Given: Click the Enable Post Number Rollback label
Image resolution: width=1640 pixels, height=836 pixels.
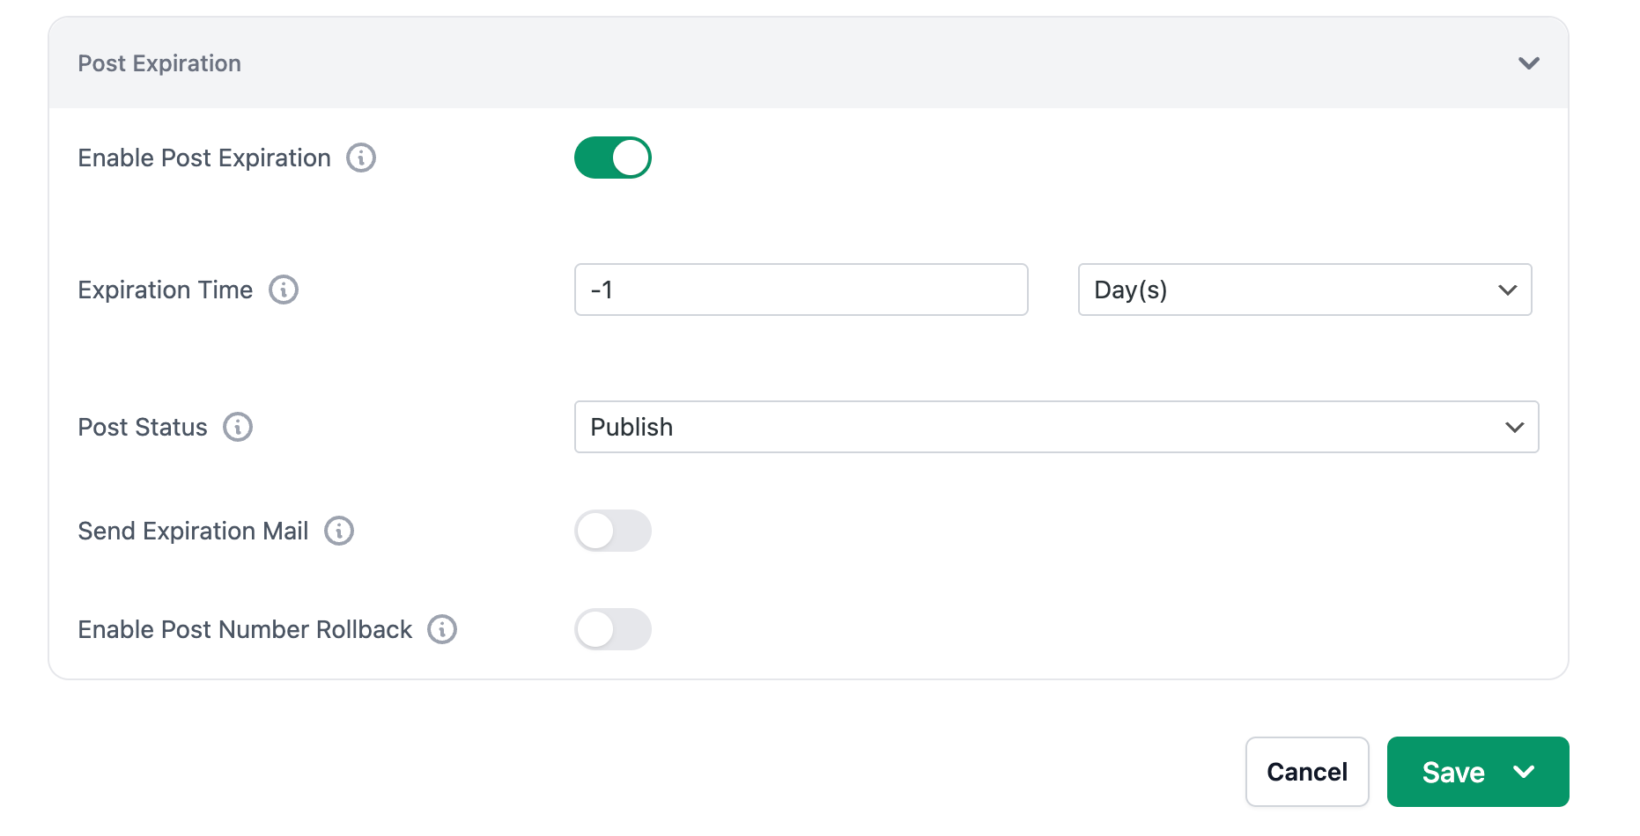Looking at the screenshot, I should coord(245,629).
